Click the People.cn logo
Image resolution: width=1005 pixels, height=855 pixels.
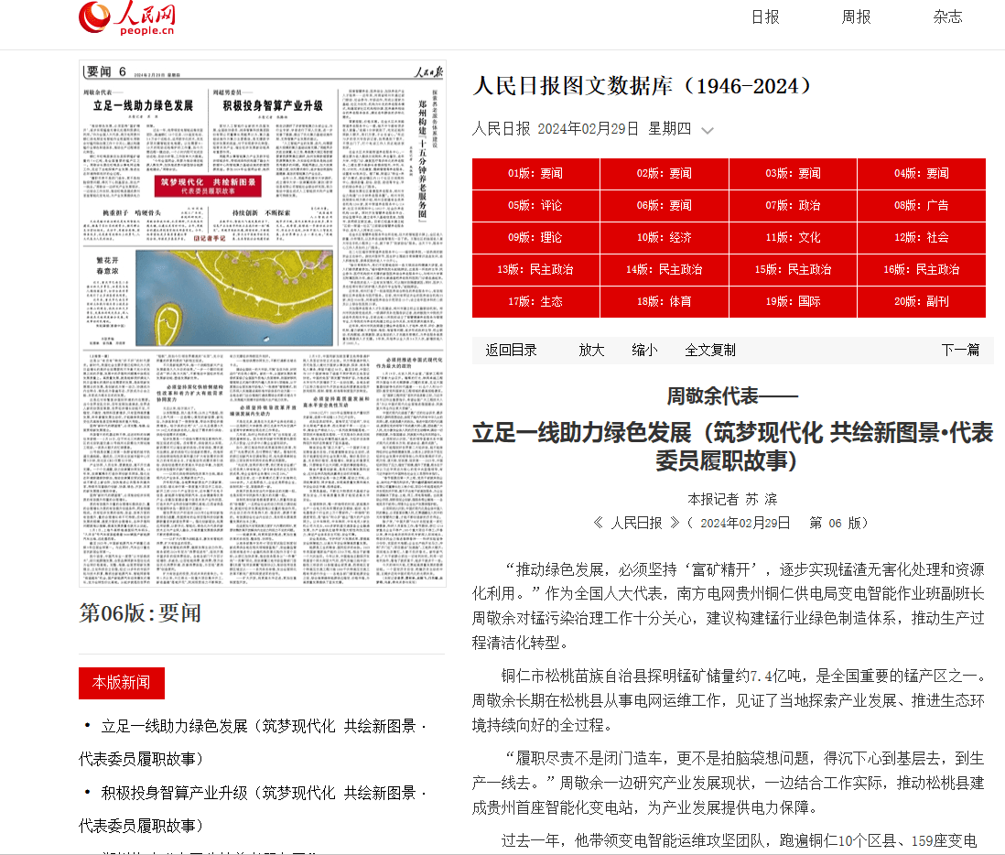coord(127,18)
